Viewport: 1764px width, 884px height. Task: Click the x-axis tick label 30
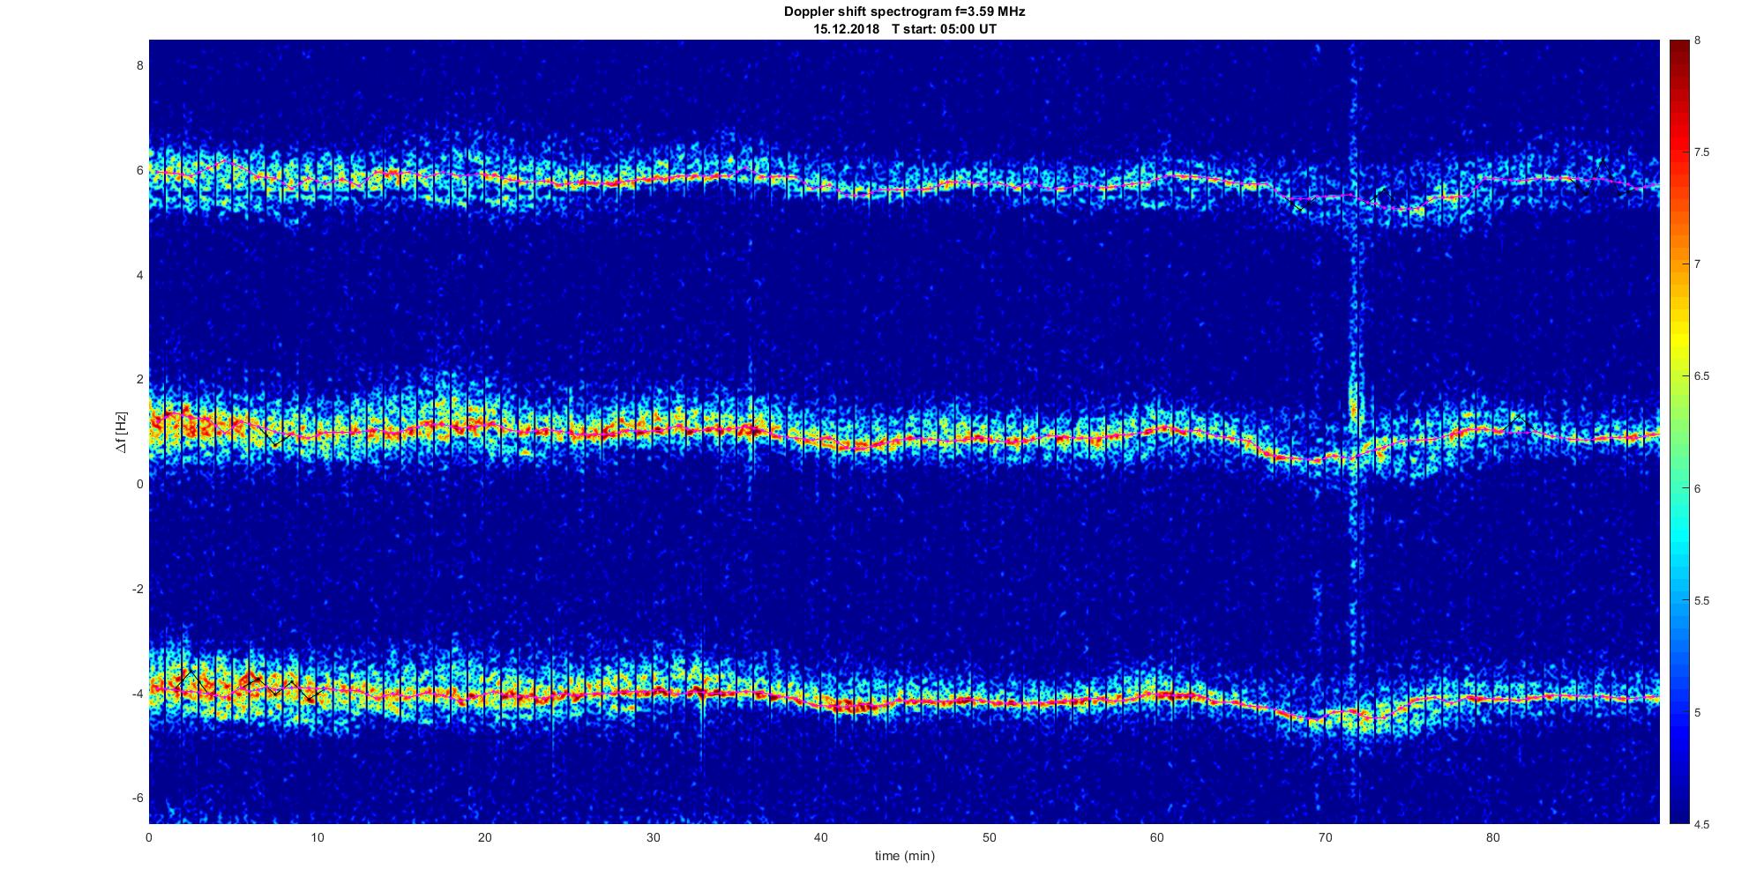pyautogui.click(x=653, y=837)
